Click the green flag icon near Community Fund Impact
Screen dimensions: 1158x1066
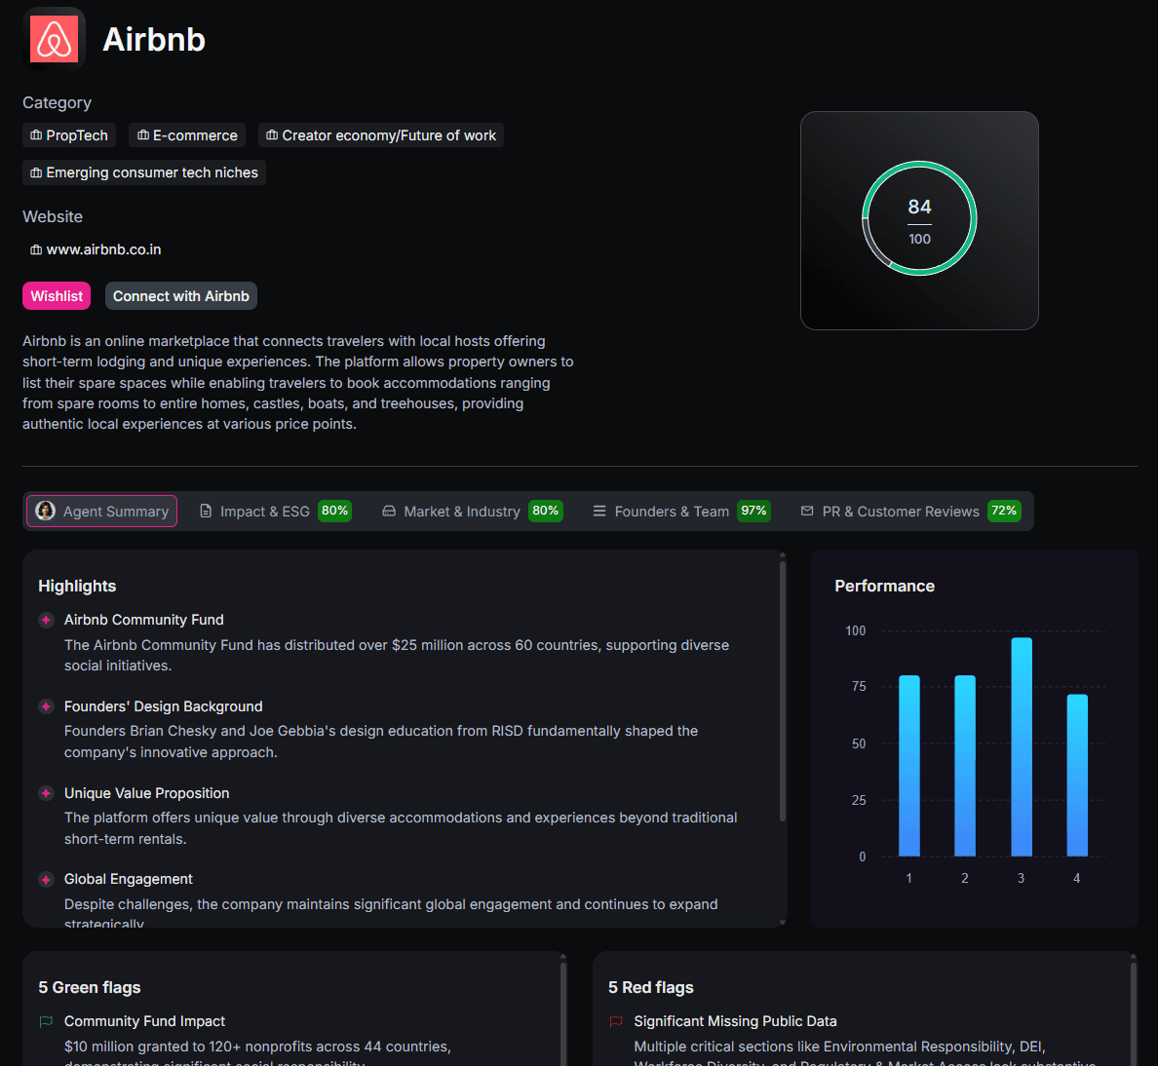(45, 1021)
